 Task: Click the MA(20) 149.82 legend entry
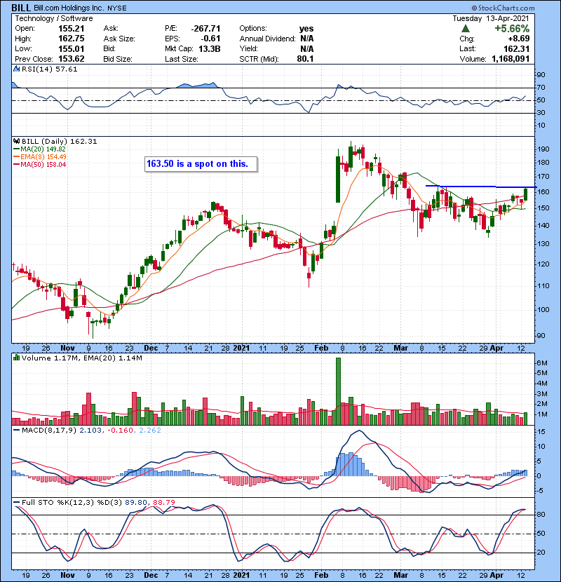pyautogui.click(x=39, y=149)
